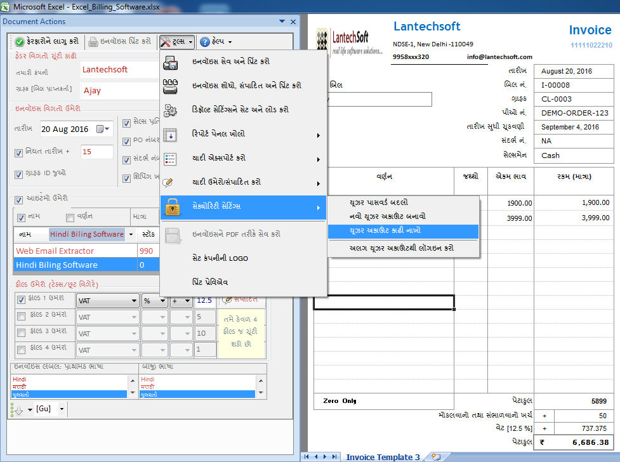
Task: Expand the add/edit list submenu arrow
Action: (319, 184)
